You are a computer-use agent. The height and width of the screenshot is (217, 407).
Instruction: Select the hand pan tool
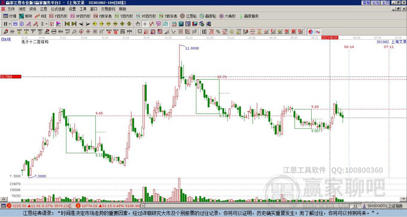pos(138,24)
